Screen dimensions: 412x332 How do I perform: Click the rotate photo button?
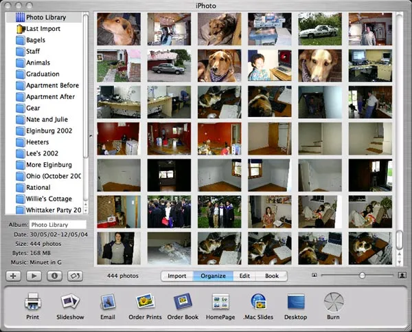75,276
